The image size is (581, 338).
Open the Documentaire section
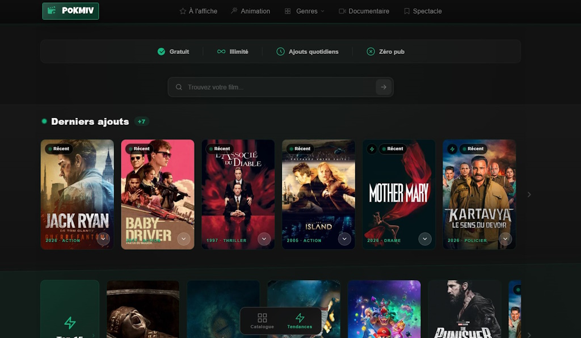tap(364, 11)
